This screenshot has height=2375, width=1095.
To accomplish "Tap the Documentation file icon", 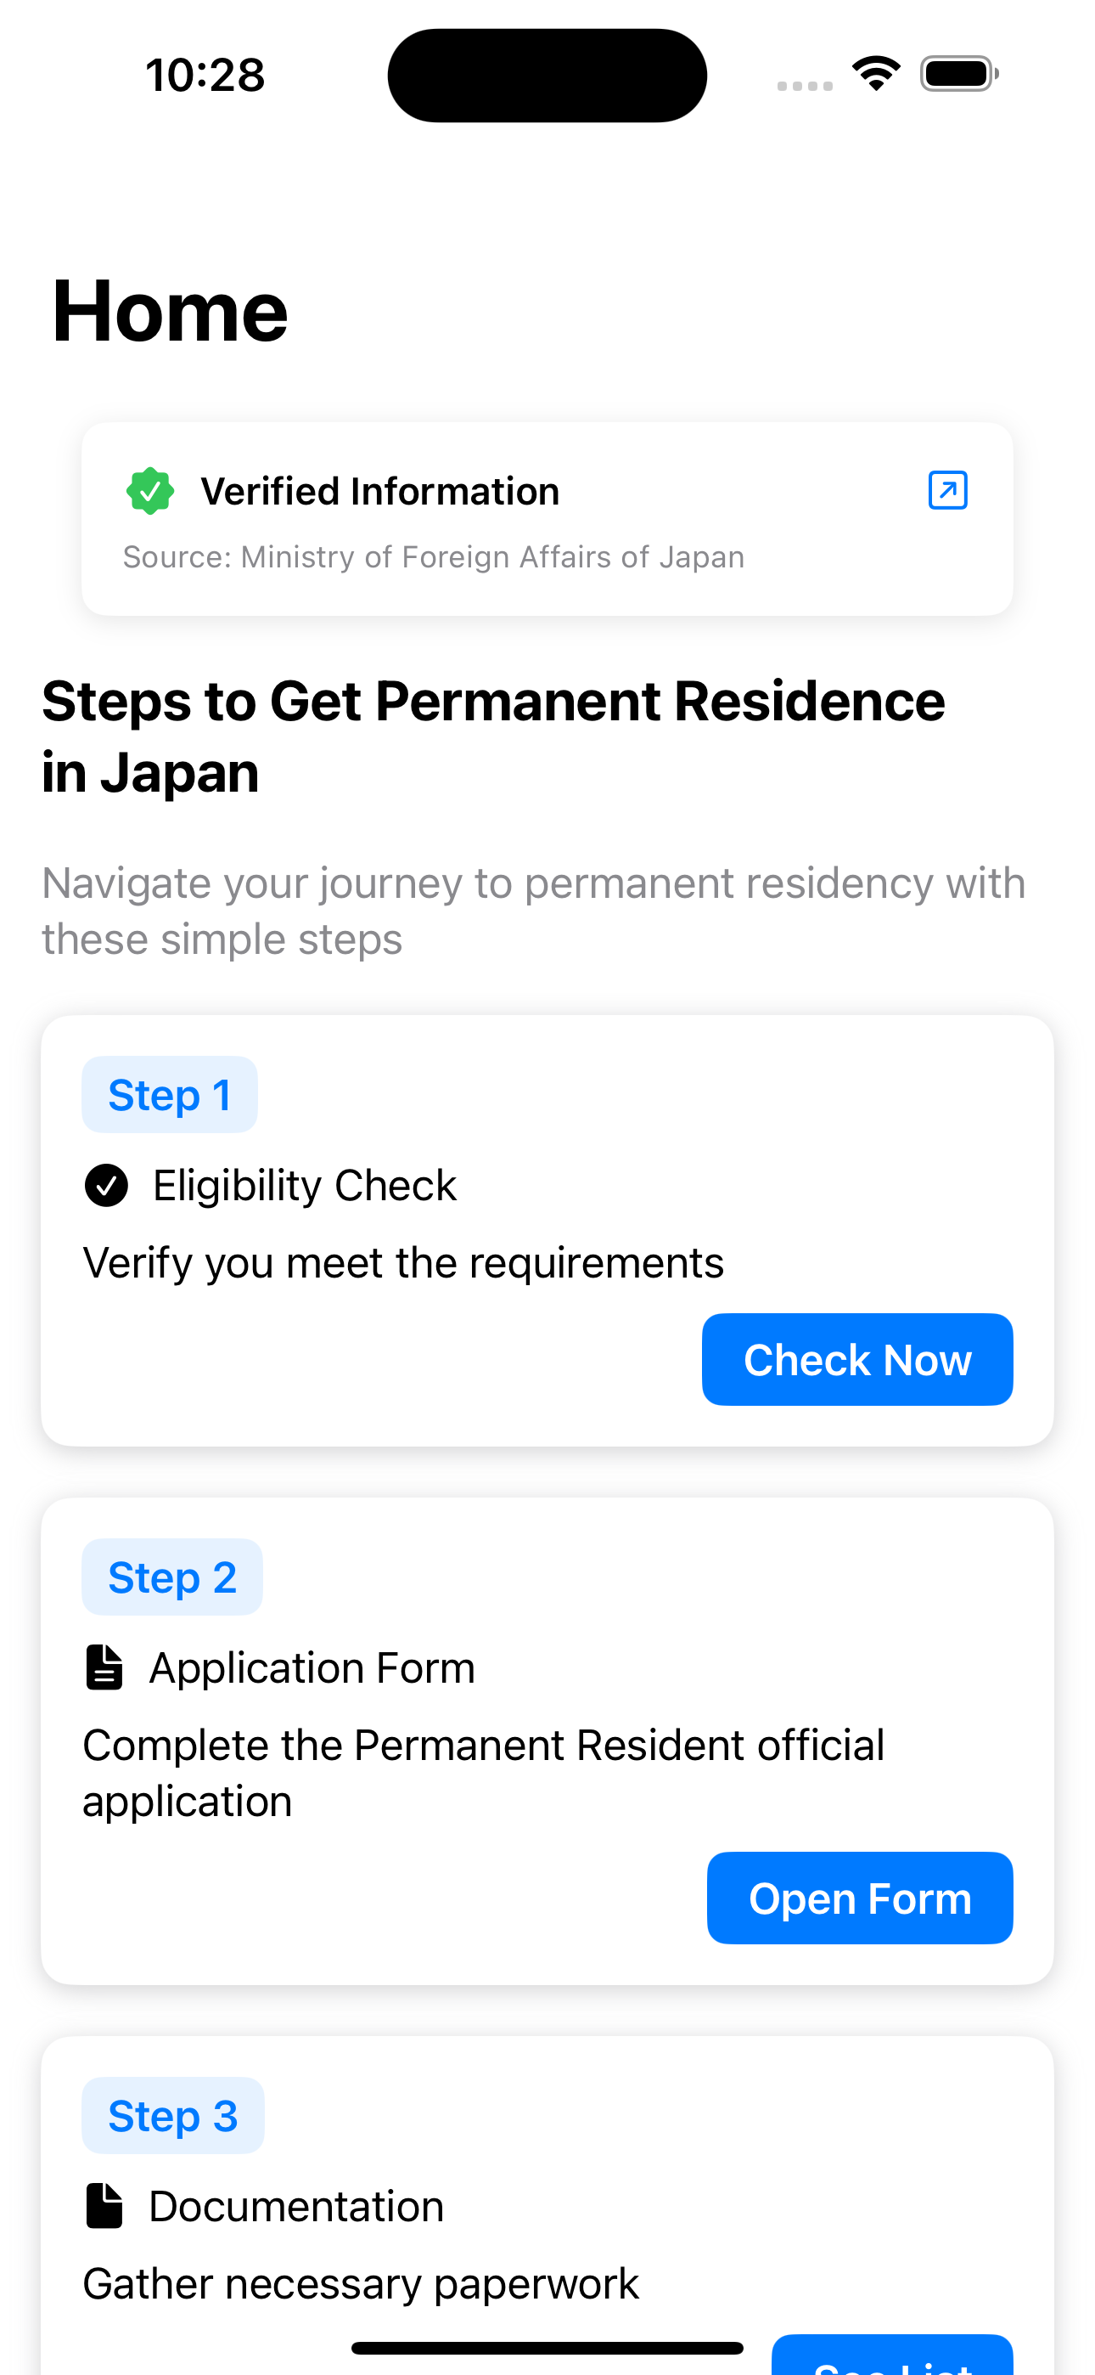I will [104, 2205].
